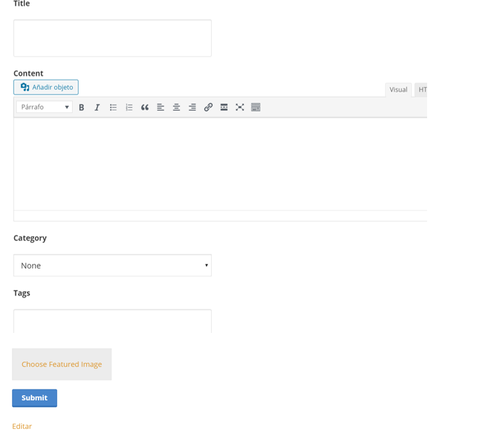
Task: Click Choose Featured Image
Action: [x=62, y=364]
